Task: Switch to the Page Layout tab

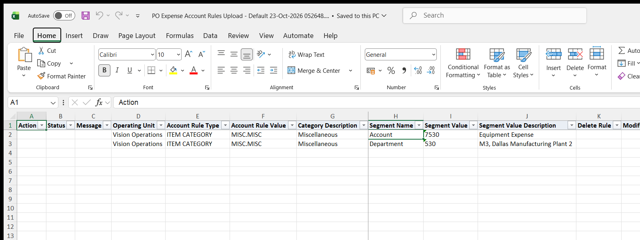Action: point(137,36)
